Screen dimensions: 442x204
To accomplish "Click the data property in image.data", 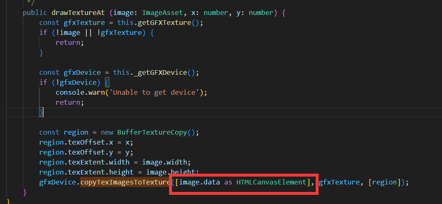I will click(x=211, y=182).
